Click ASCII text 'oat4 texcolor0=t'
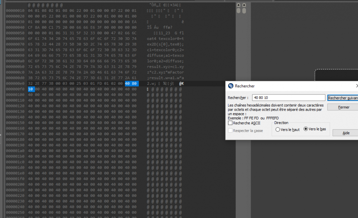The image size is (358, 218). pos(165,39)
